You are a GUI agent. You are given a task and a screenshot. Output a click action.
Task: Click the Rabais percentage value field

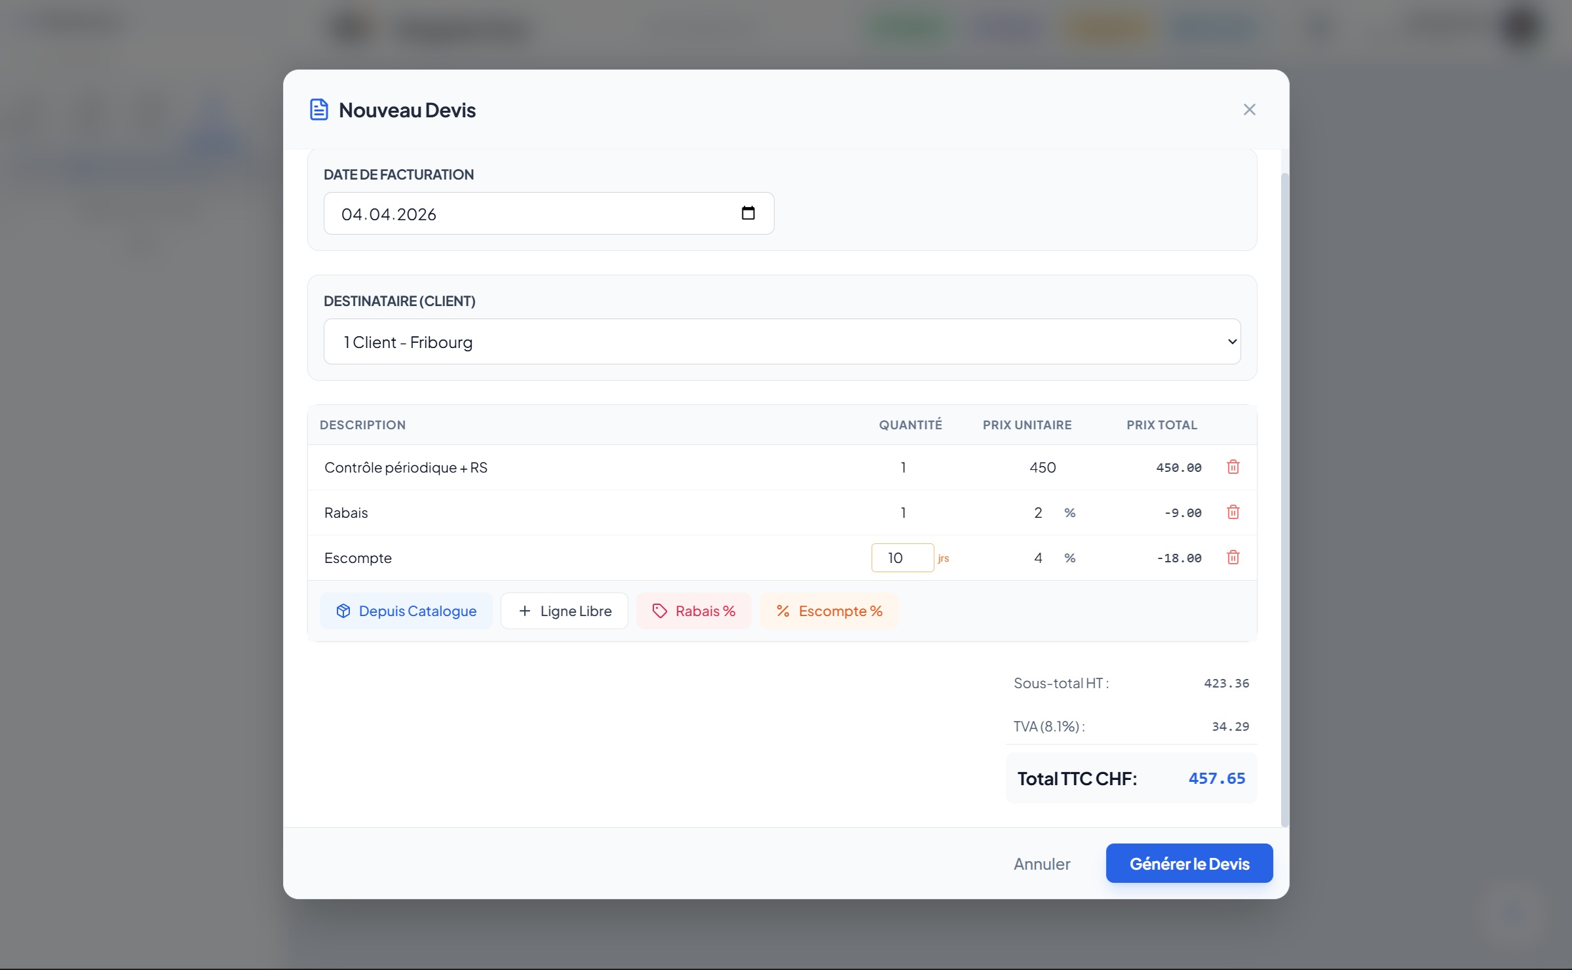(x=1038, y=513)
